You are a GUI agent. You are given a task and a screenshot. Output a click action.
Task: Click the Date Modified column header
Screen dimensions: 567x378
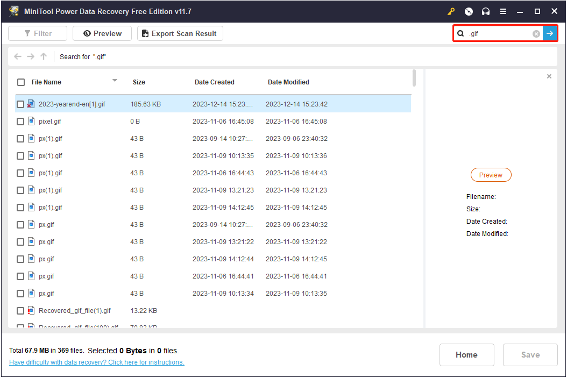[x=288, y=82]
